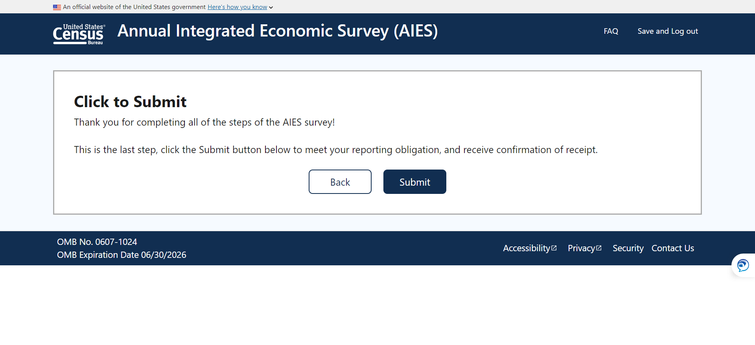Visit the Privacy footer link

pyautogui.click(x=581, y=248)
